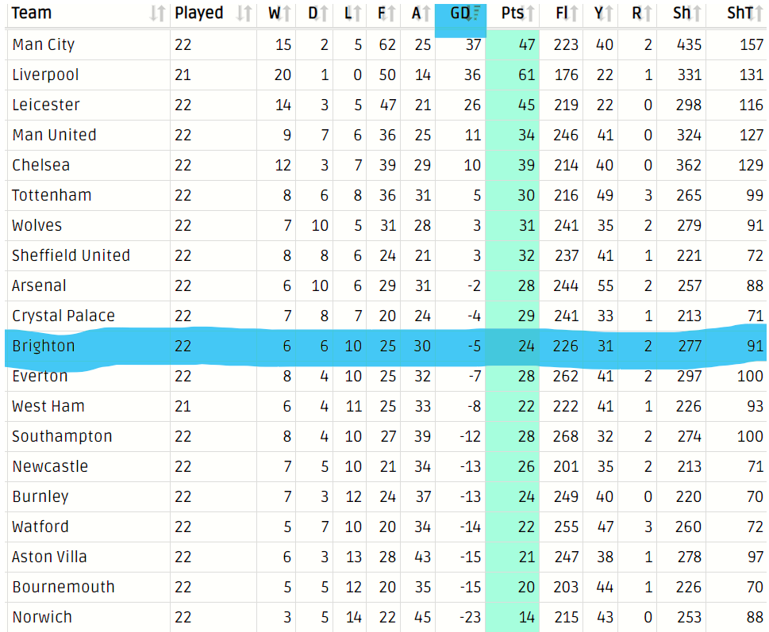Sort by draws using the D arrow

coord(323,13)
